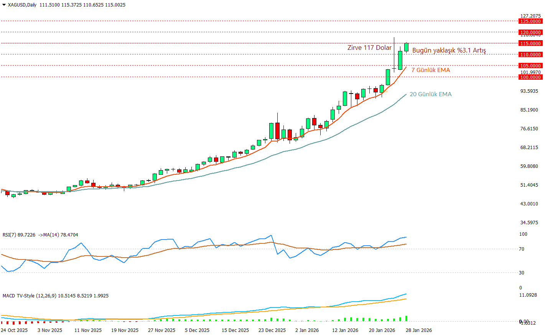Click the last green MACD histogram bar

click(x=406, y=319)
